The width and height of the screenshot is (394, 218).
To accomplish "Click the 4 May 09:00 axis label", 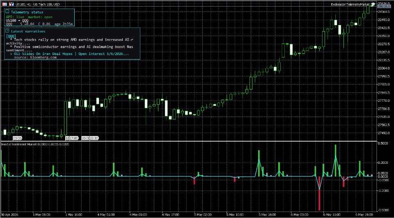I will (x=138, y=215).
